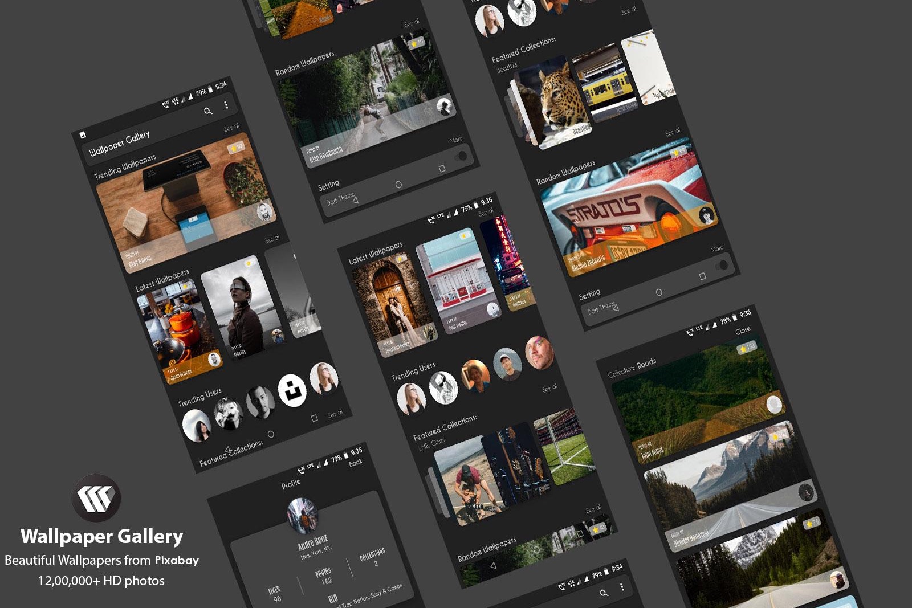Image resolution: width=912 pixels, height=608 pixels.
Task: Select Photos 182 stat on Profile screen
Action: coord(324,576)
